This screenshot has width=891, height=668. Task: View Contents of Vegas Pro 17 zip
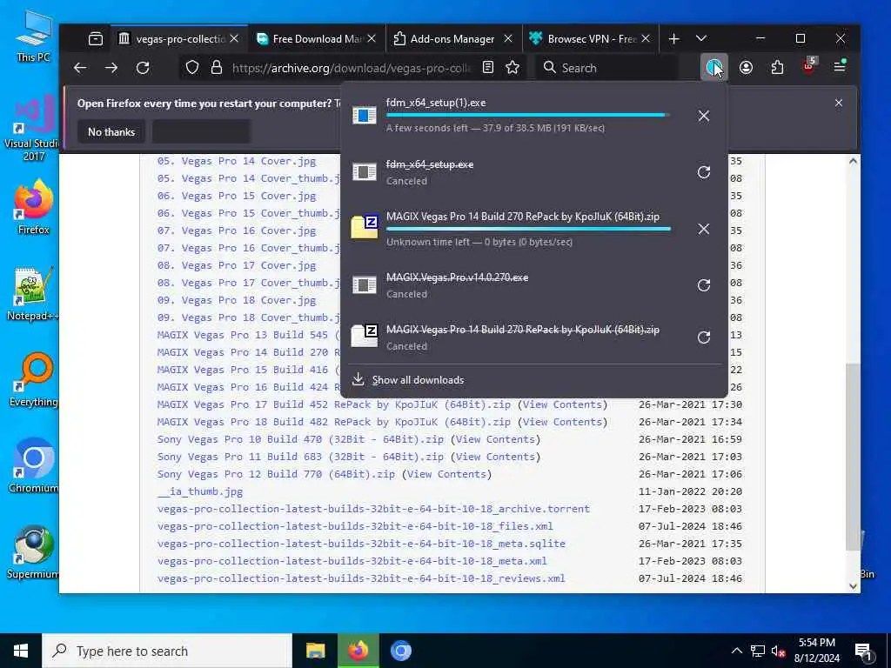click(562, 404)
